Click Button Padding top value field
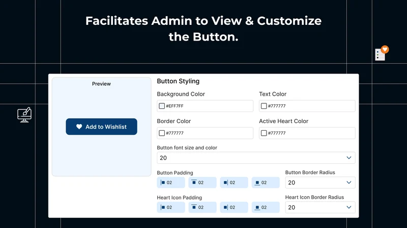 click(x=202, y=182)
